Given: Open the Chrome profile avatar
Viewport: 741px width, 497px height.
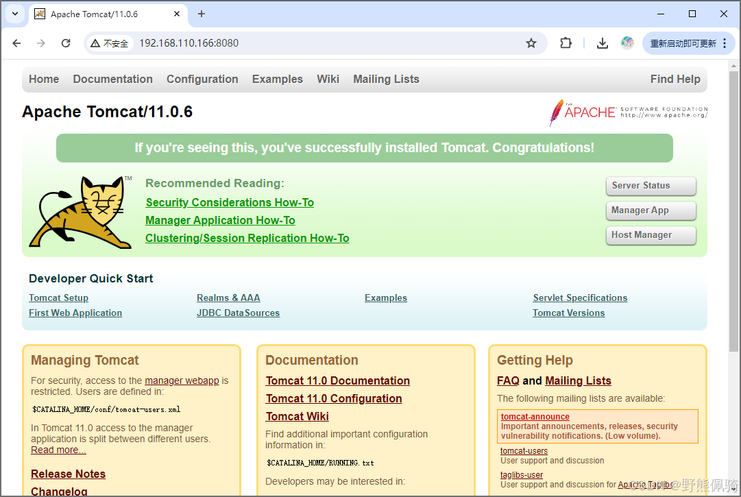Looking at the screenshot, I should pos(627,43).
